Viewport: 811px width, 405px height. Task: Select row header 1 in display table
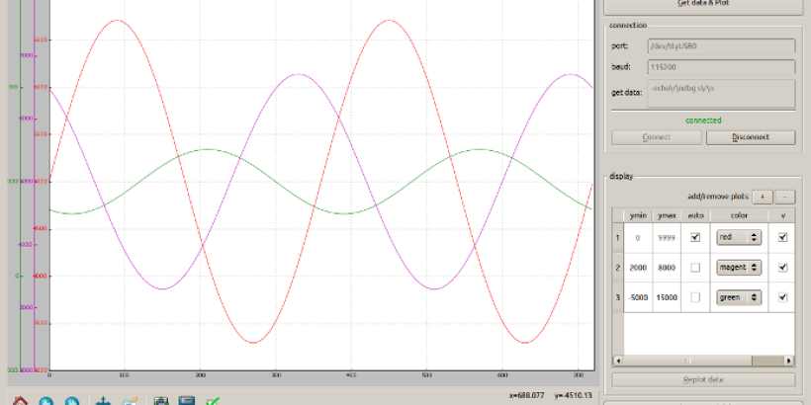[617, 238]
